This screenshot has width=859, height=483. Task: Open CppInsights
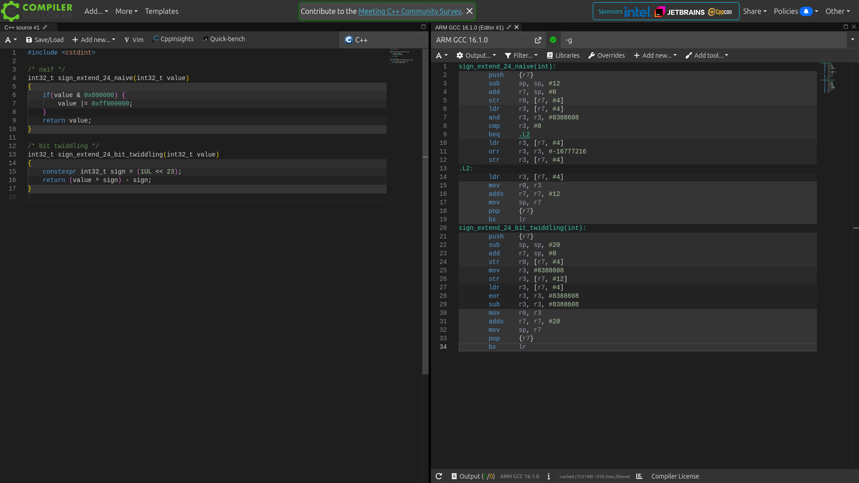click(x=173, y=39)
